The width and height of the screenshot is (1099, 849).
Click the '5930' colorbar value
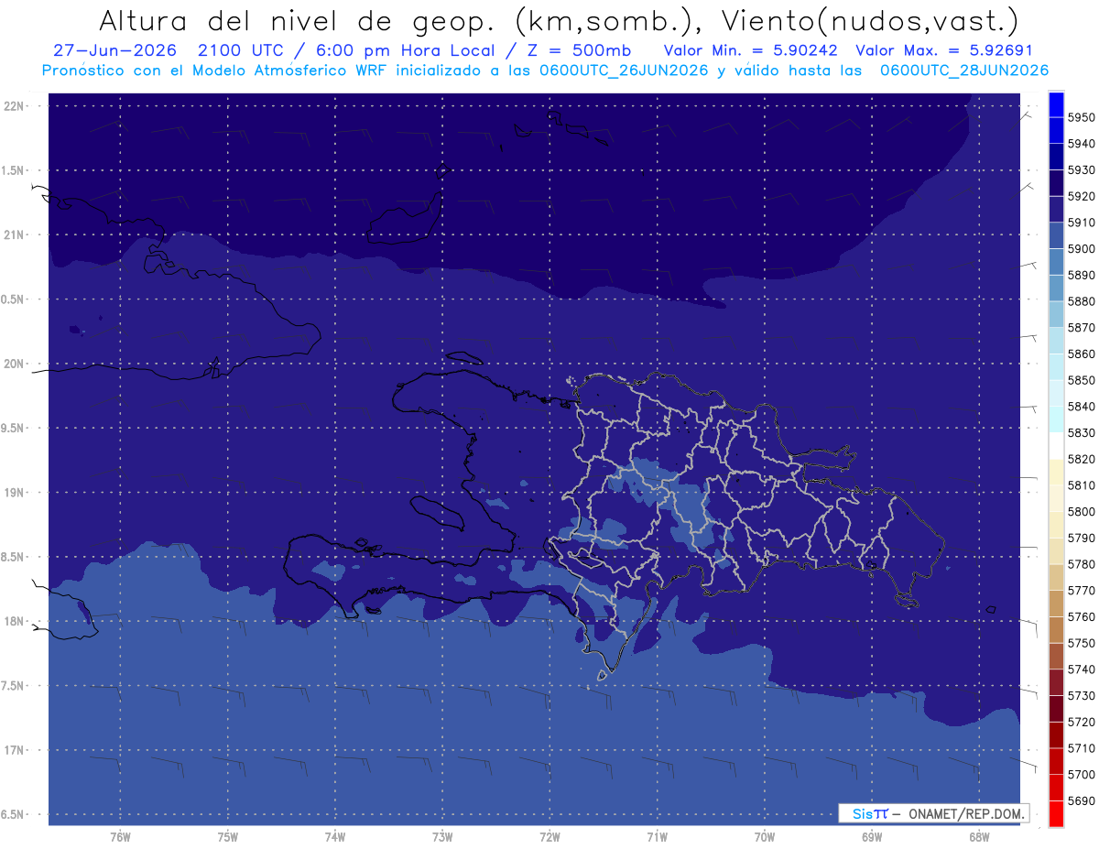click(x=1082, y=170)
